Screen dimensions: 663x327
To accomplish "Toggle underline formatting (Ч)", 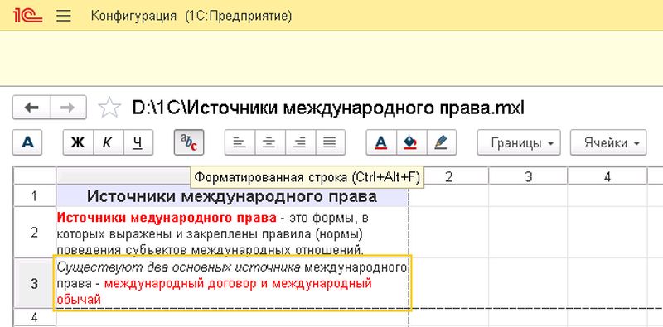I will tap(138, 142).
